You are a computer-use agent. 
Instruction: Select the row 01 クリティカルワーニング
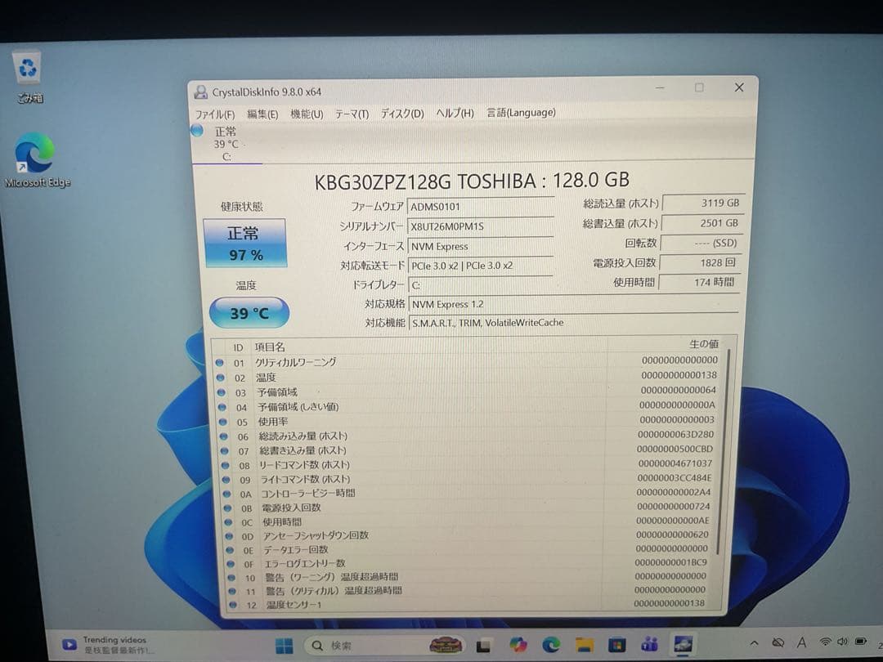[x=467, y=361]
